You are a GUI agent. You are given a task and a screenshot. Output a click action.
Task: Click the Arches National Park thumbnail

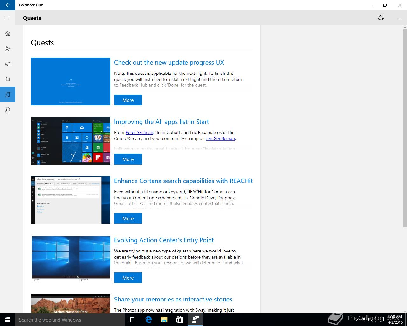tap(71, 304)
